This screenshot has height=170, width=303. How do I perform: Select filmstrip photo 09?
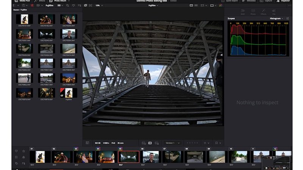217,157
